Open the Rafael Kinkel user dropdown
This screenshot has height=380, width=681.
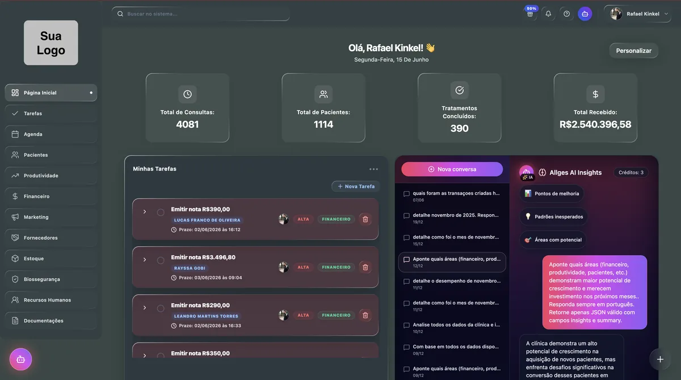click(637, 14)
